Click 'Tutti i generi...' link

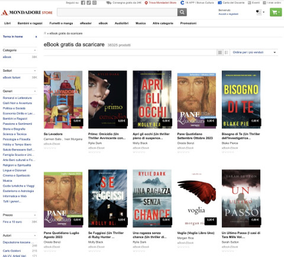[12, 201]
